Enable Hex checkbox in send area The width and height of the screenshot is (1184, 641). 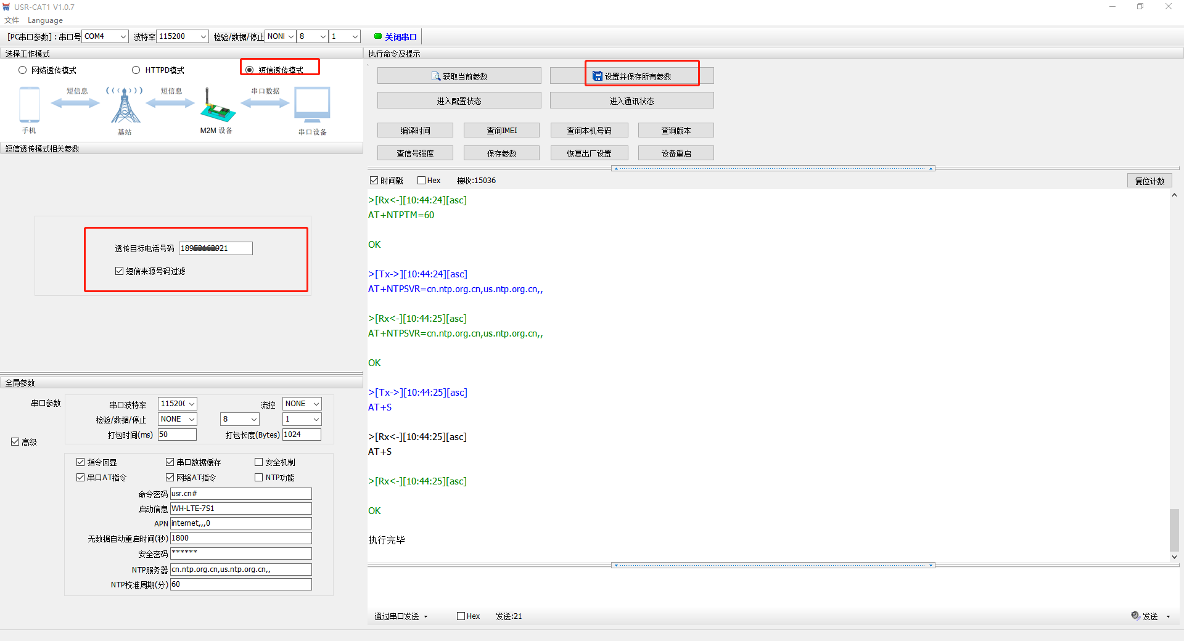tap(461, 616)
